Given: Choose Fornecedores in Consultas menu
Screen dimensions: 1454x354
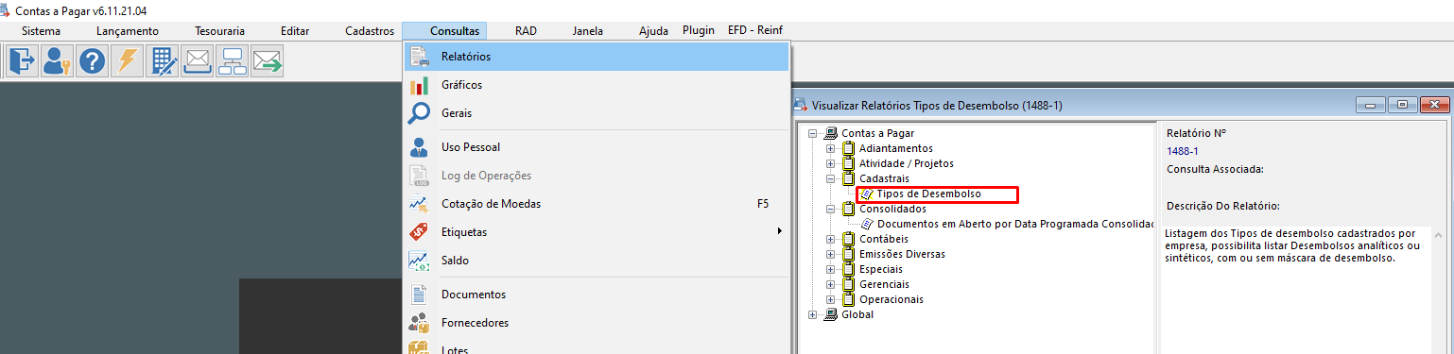Looking at the screenshot, I should (597, 323).
